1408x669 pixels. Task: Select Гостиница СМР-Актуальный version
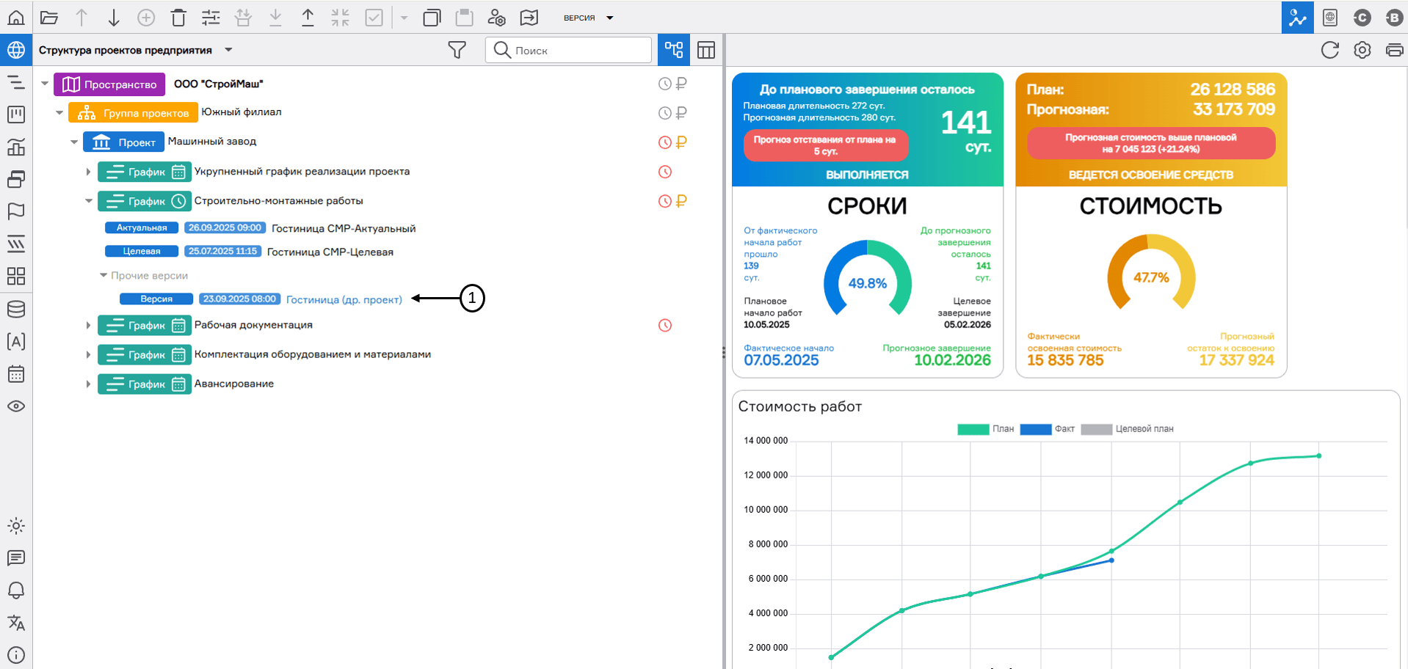343,228
